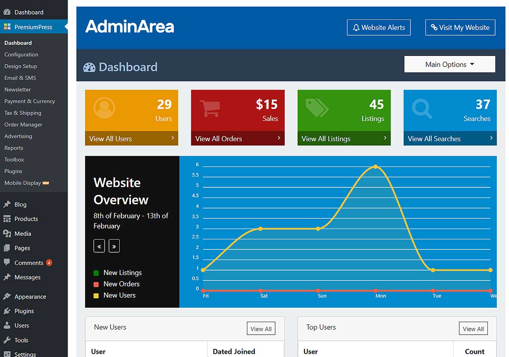Click Visit My Website button
Viewport: 509px width, 357px height.
(460, 28)
